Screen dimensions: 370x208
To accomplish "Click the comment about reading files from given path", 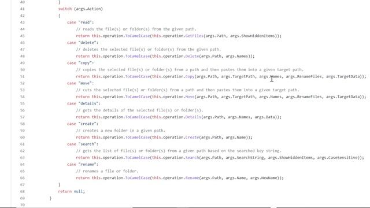I will point(136,29).
